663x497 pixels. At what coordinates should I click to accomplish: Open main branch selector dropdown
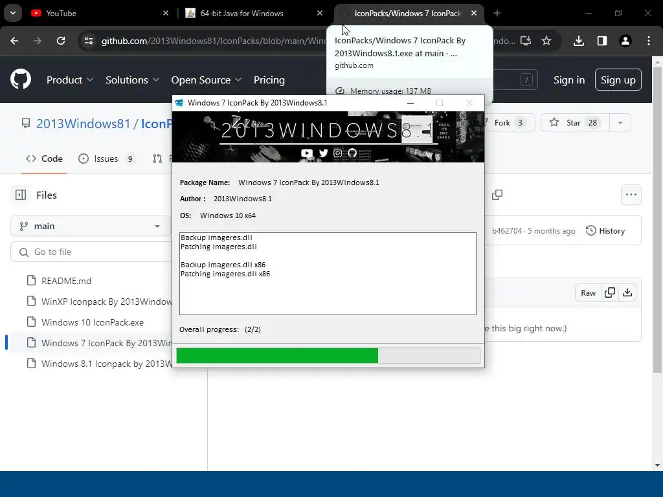[91, 226]
